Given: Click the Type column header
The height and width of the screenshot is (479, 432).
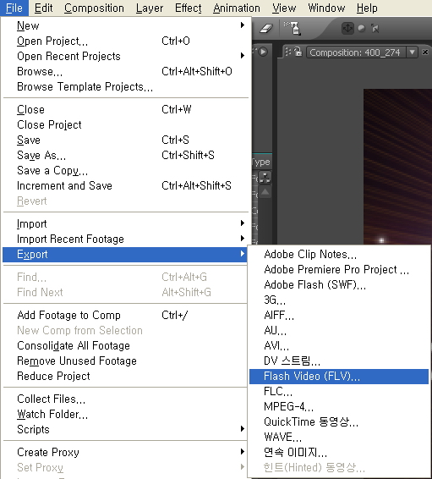Looking at the screenshot, I should (x=261, y=162).
